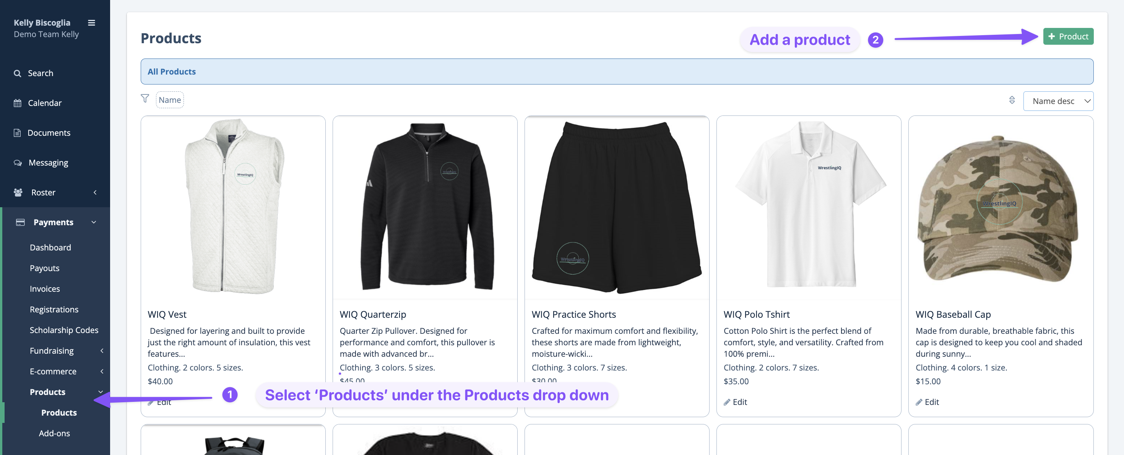The width and height of the screenshot is (1124, 455).
Task: Open the WIQ Polo Tshirt image
Action: coord(809,207)
